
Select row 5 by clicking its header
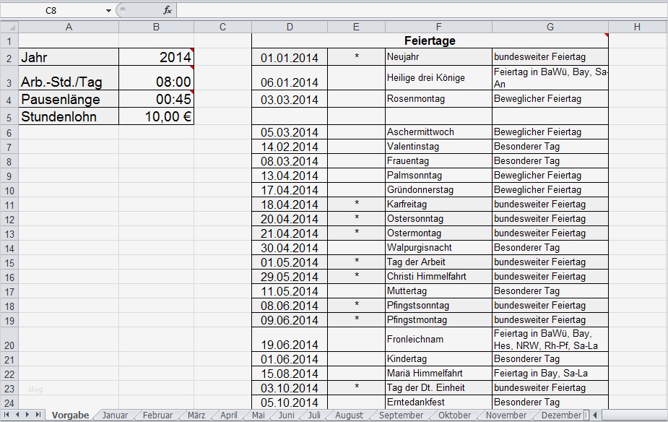tap(9, 116)
